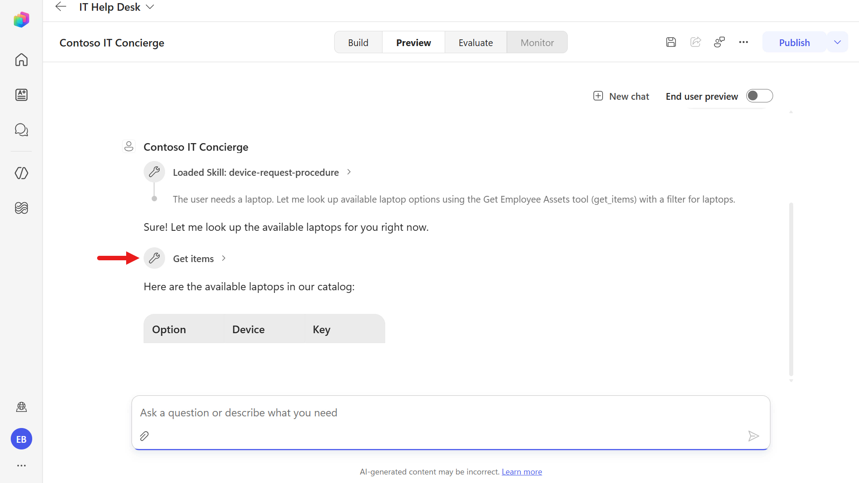The width and height of the screenshot is (859, 483).
Task: Click the Publish button
Action: pos(794,42)
